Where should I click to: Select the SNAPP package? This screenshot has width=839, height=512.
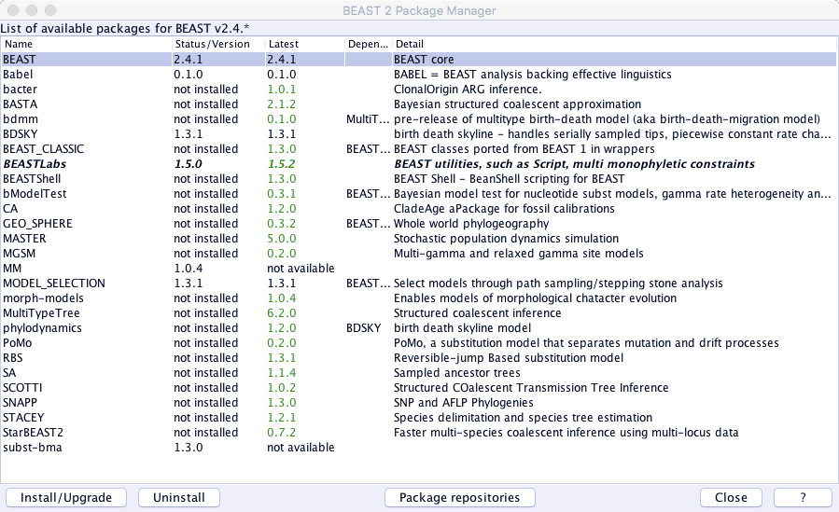pos(419,403)
